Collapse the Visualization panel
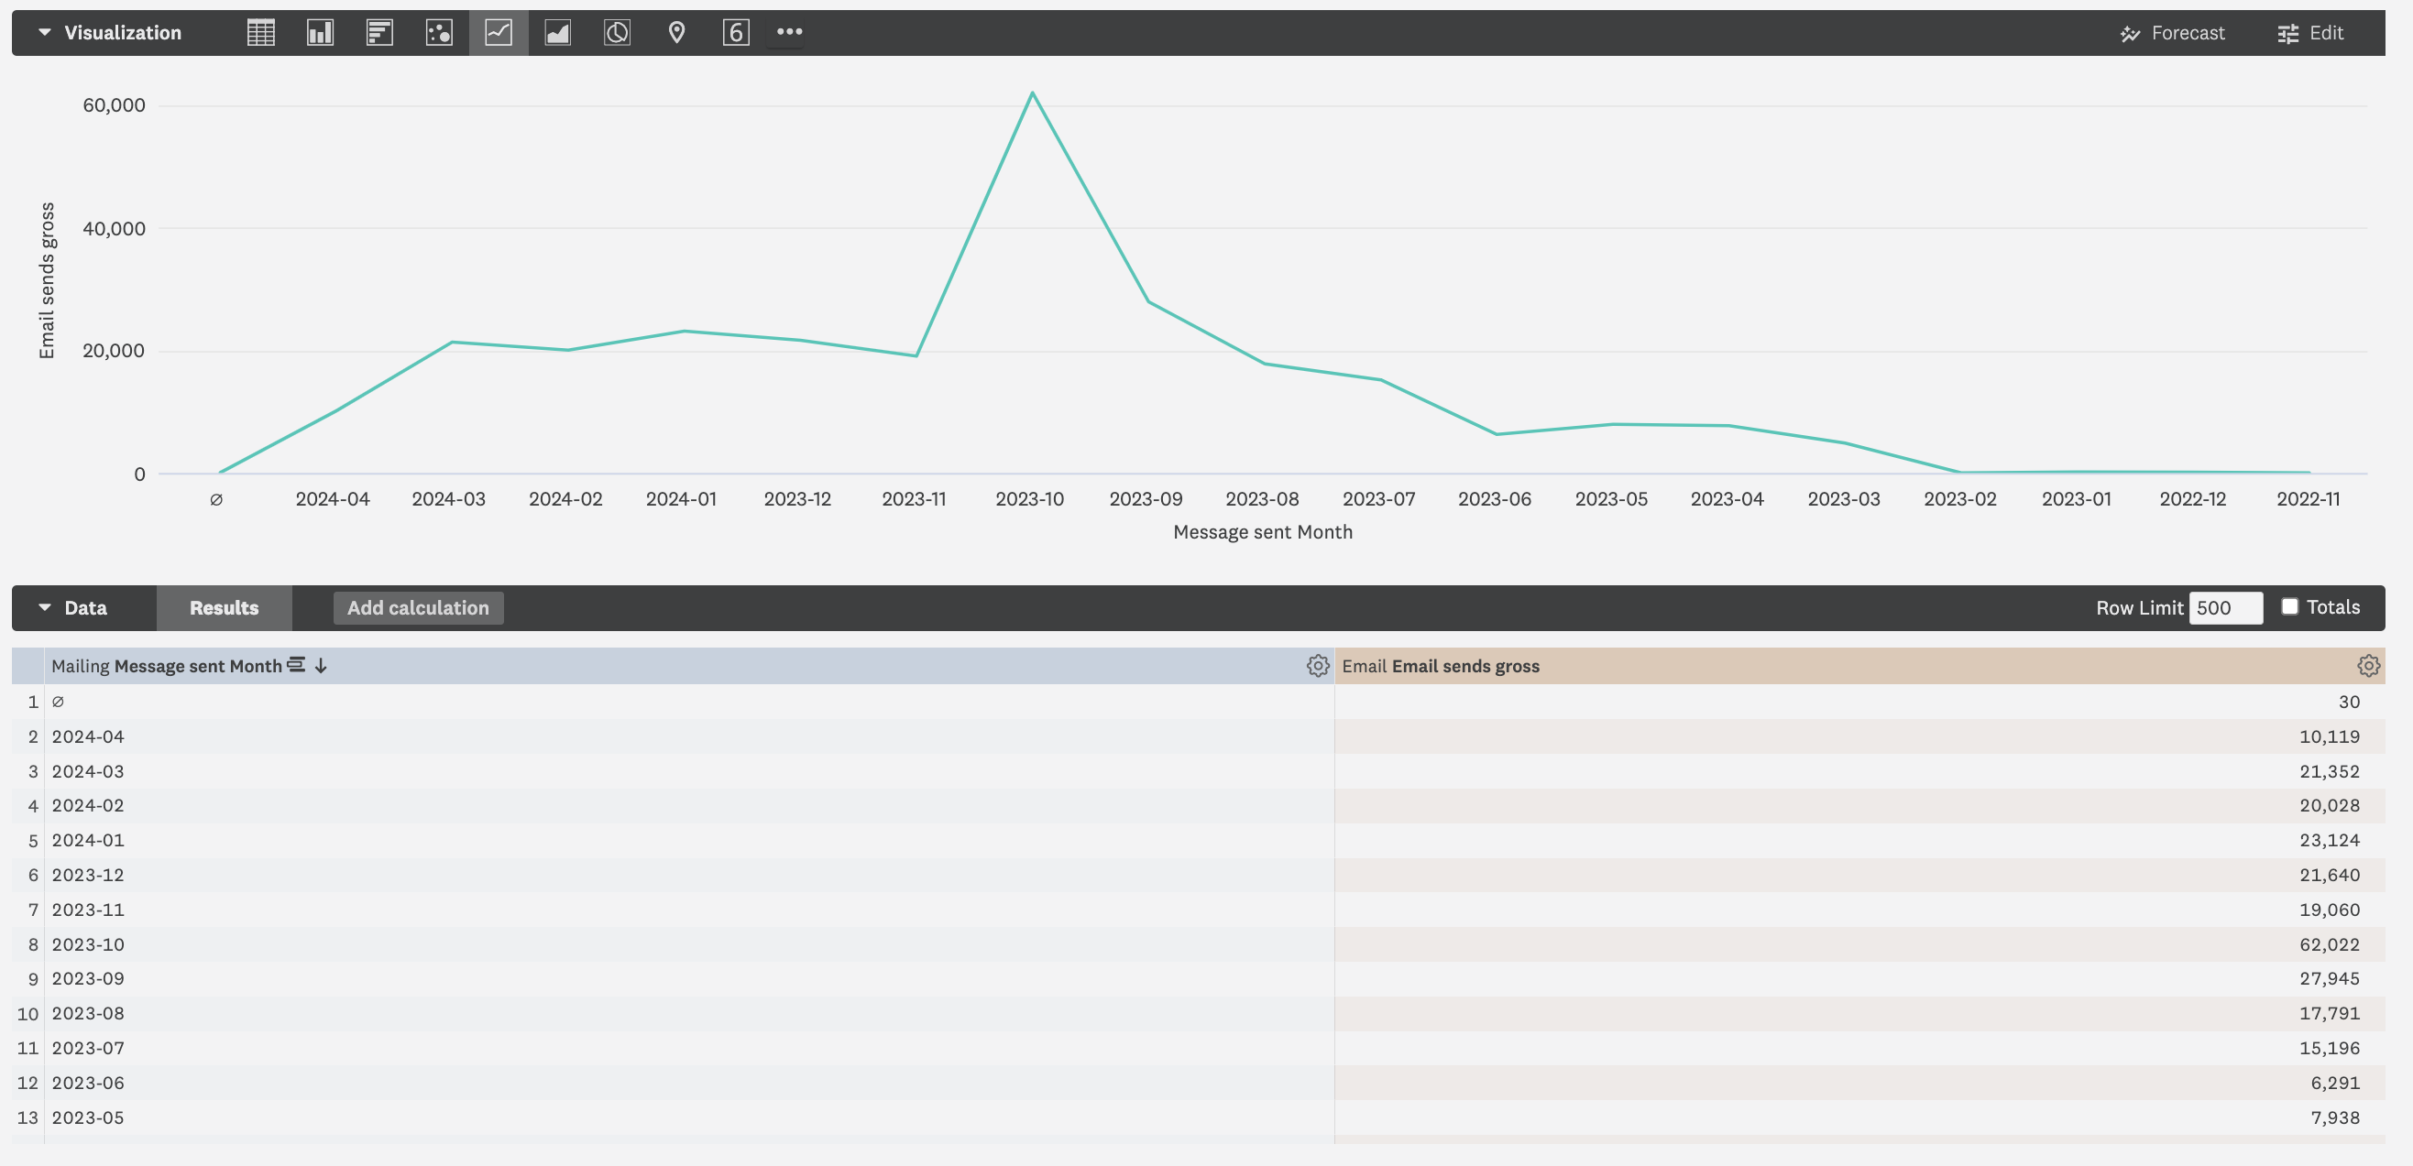This screenshot has height=1166, width=2413. [44, 32]
